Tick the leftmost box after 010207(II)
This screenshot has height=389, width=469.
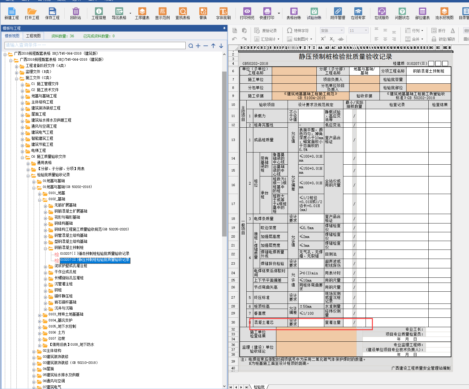point(431,63)
